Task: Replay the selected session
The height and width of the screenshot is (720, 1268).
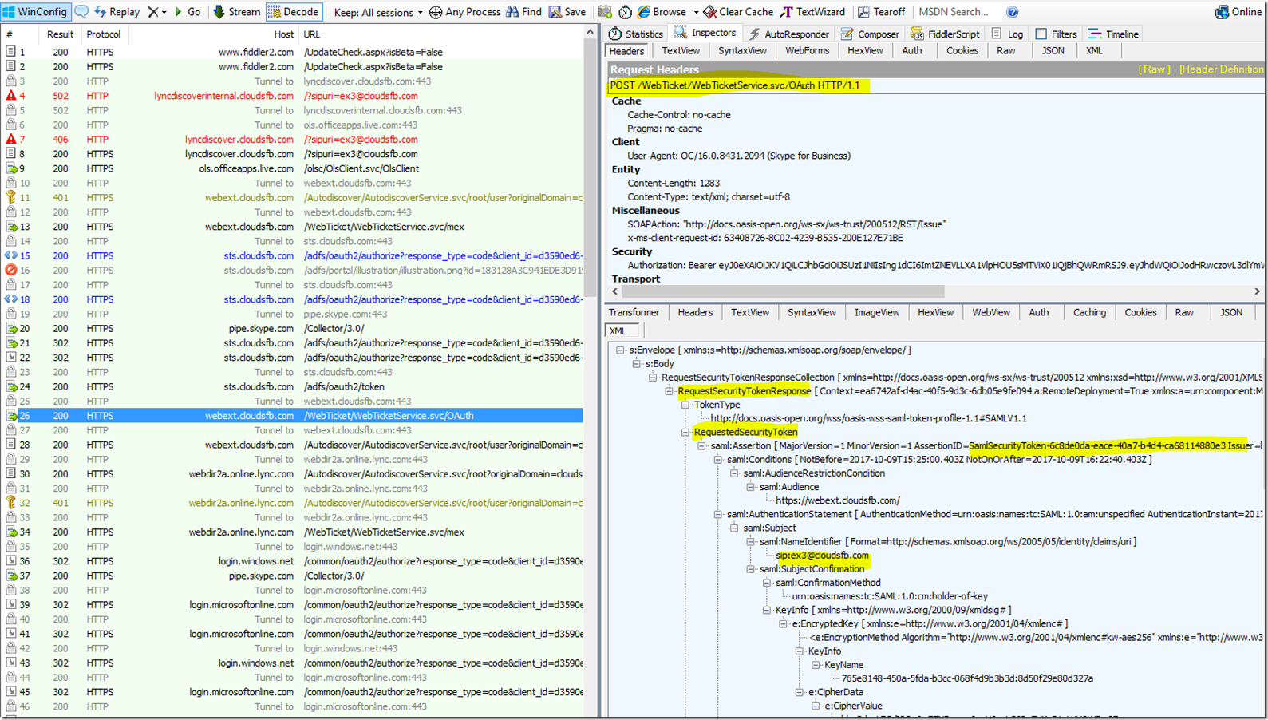Action: (117, 12)
